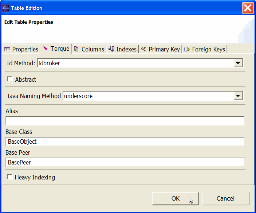Click the Properties tab table icon

7,49
